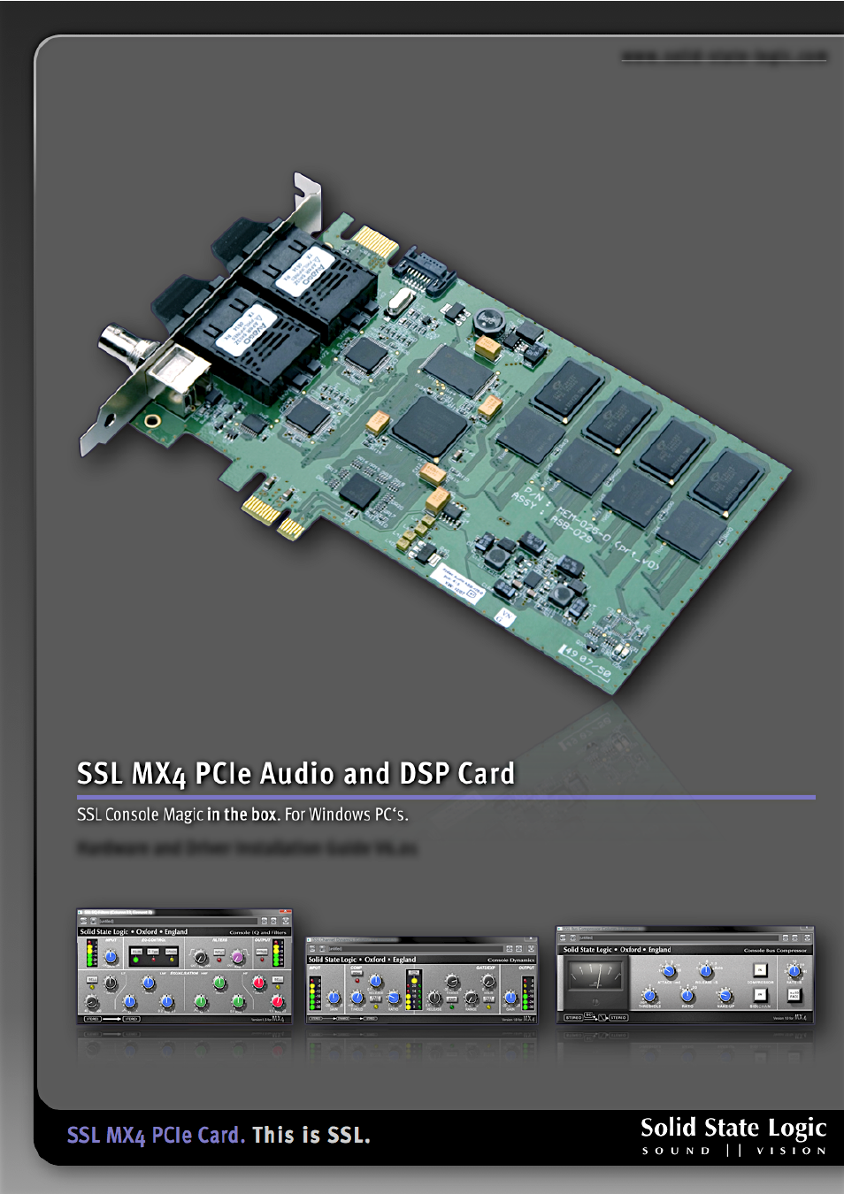The image size is (844, 1194).
Task: Click the purple low-pass filter knob
Action: click(x=238, y=957)
